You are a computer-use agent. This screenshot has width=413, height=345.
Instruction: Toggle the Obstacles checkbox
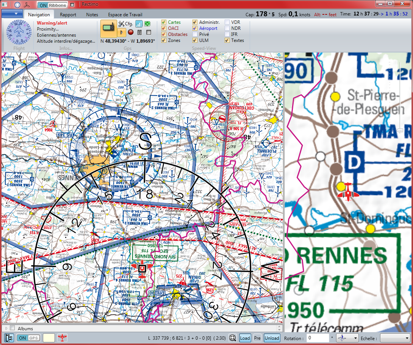tap(164, 34)
